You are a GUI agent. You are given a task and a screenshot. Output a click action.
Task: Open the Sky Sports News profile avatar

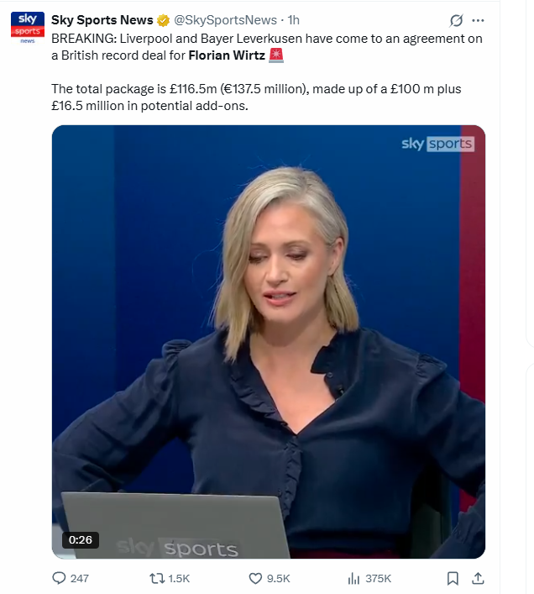coord(27,29)
